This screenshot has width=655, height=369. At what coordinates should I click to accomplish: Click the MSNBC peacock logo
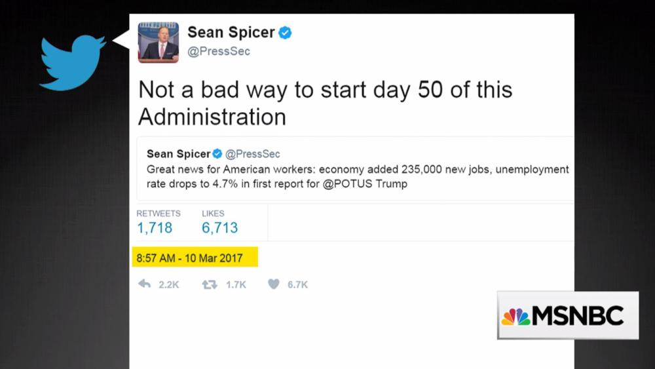pos(516,317)
